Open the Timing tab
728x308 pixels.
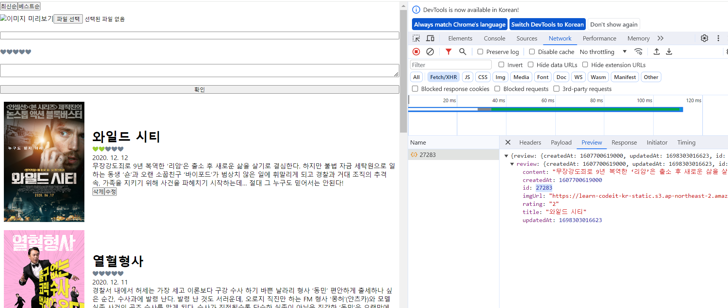pos(686,142)
